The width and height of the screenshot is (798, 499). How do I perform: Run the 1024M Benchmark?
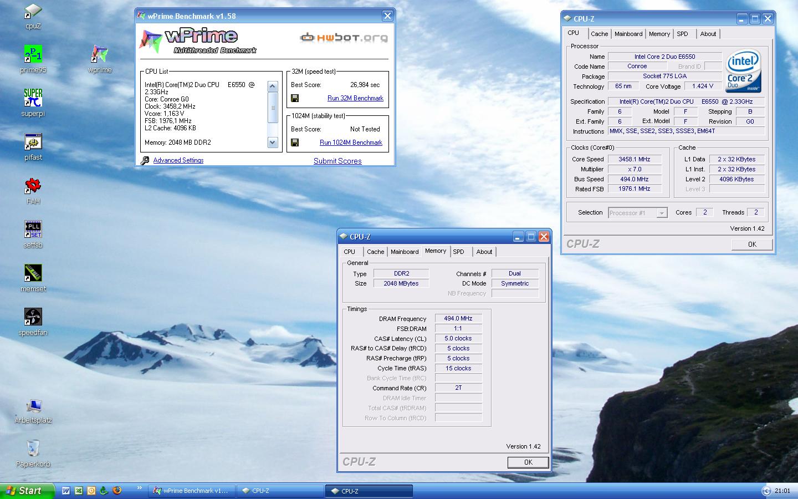pos(351,142)
